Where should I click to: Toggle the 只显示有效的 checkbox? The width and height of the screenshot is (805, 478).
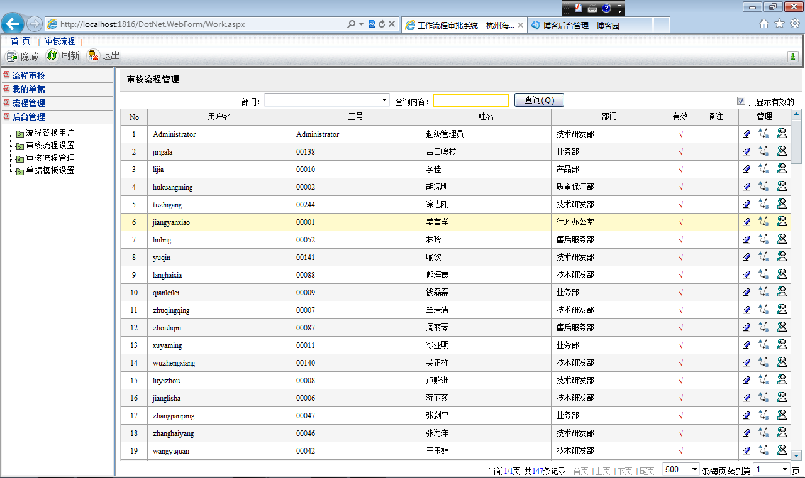(741, 100)
